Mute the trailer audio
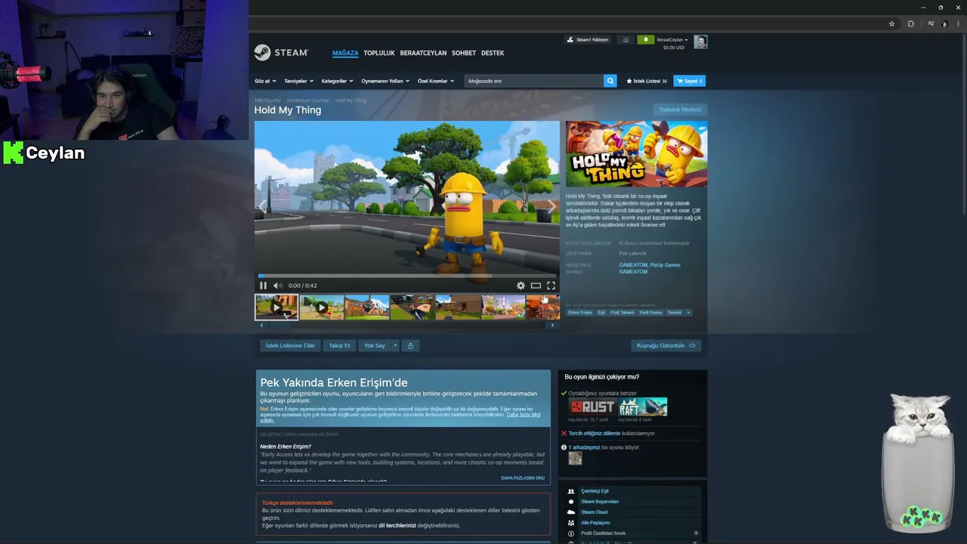Screen dimensions: 967x544 (x=277, y=286)
